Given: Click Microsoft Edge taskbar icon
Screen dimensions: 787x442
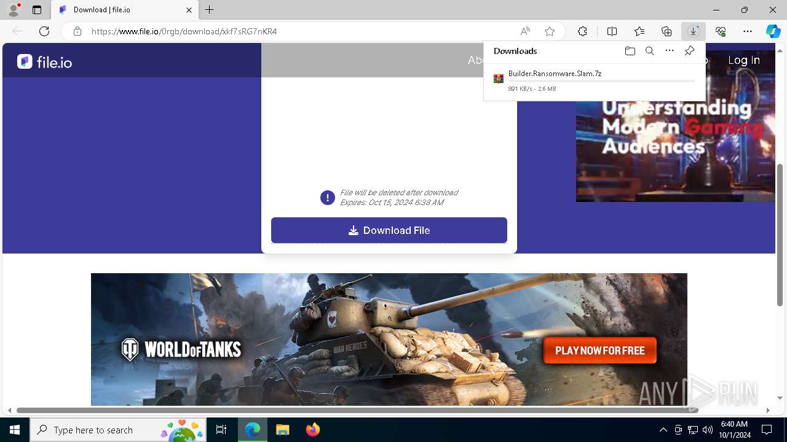Looking at the screenshot, I should [x=253, y=430].
